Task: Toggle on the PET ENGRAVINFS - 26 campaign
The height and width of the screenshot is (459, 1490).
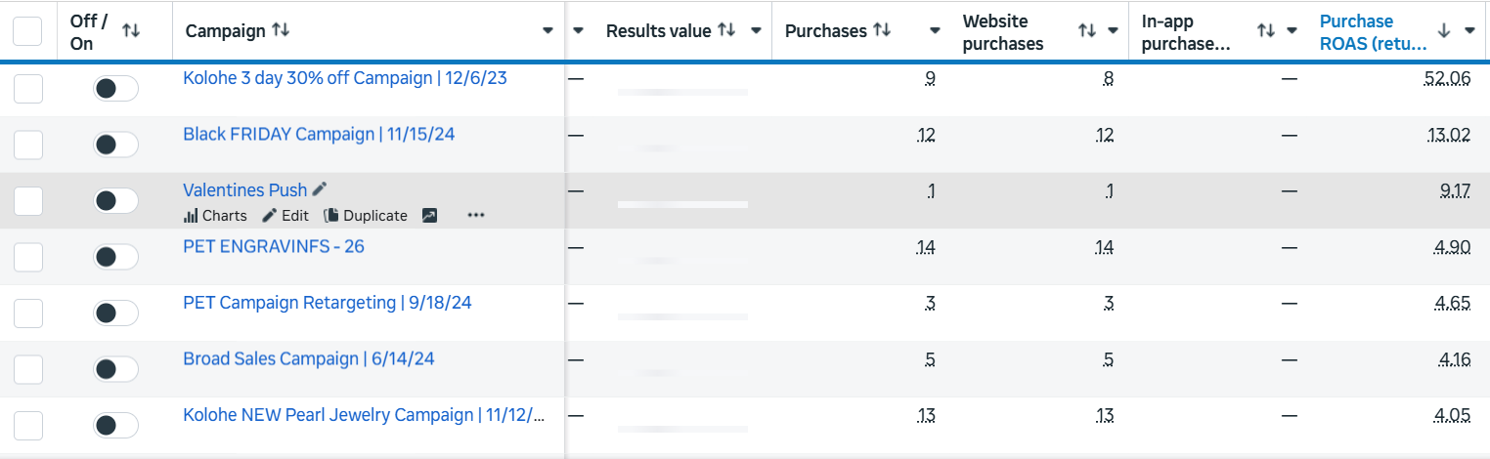Action: click(x=115, y=257)
